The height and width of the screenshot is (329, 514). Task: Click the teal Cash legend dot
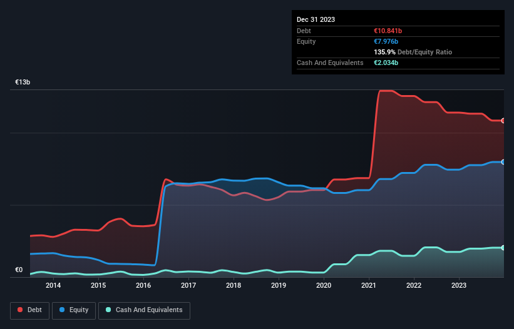coord(108,310)
